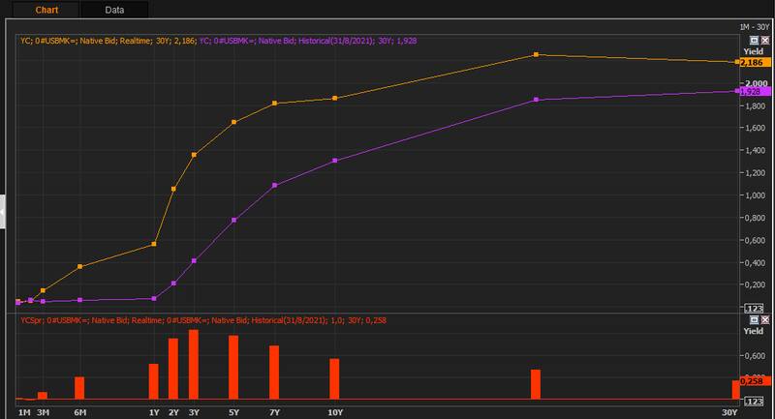
Task: Click the 3Y spread bar, the tallest
Action: pyautogui.click(x=194, y=365)
